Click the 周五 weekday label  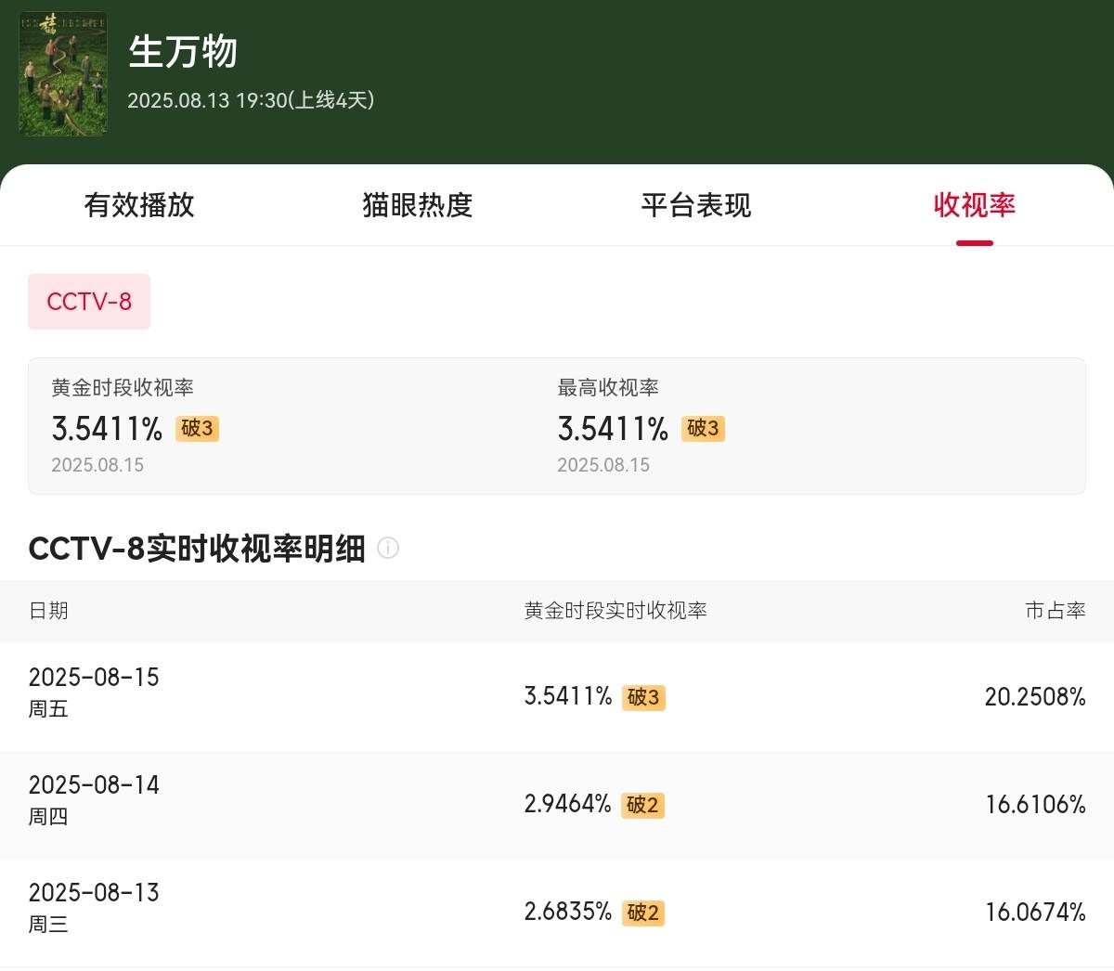point(48,710)
